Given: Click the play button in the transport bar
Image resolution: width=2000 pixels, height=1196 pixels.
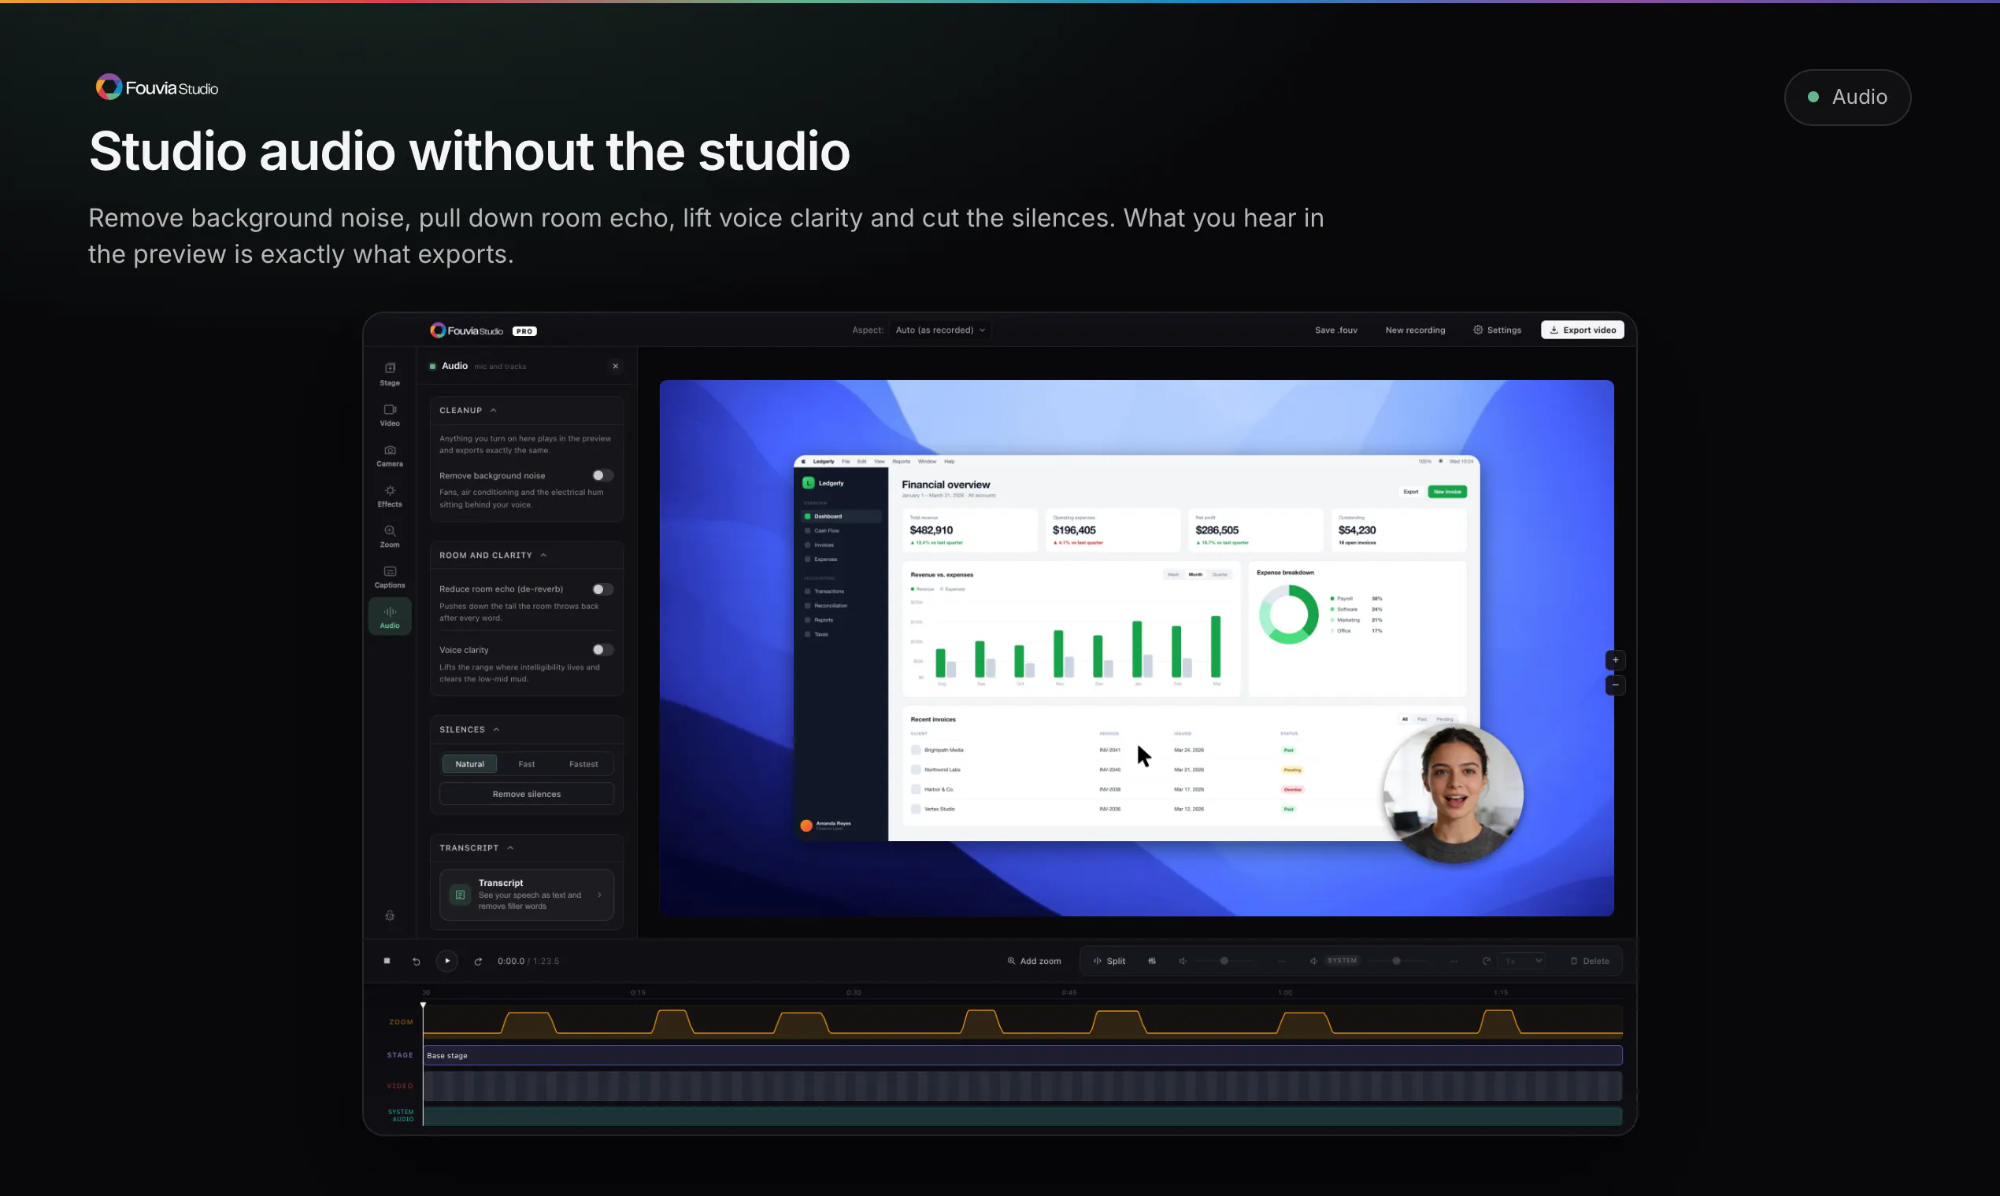Looking at the screenshot, I should coord(446,961).
